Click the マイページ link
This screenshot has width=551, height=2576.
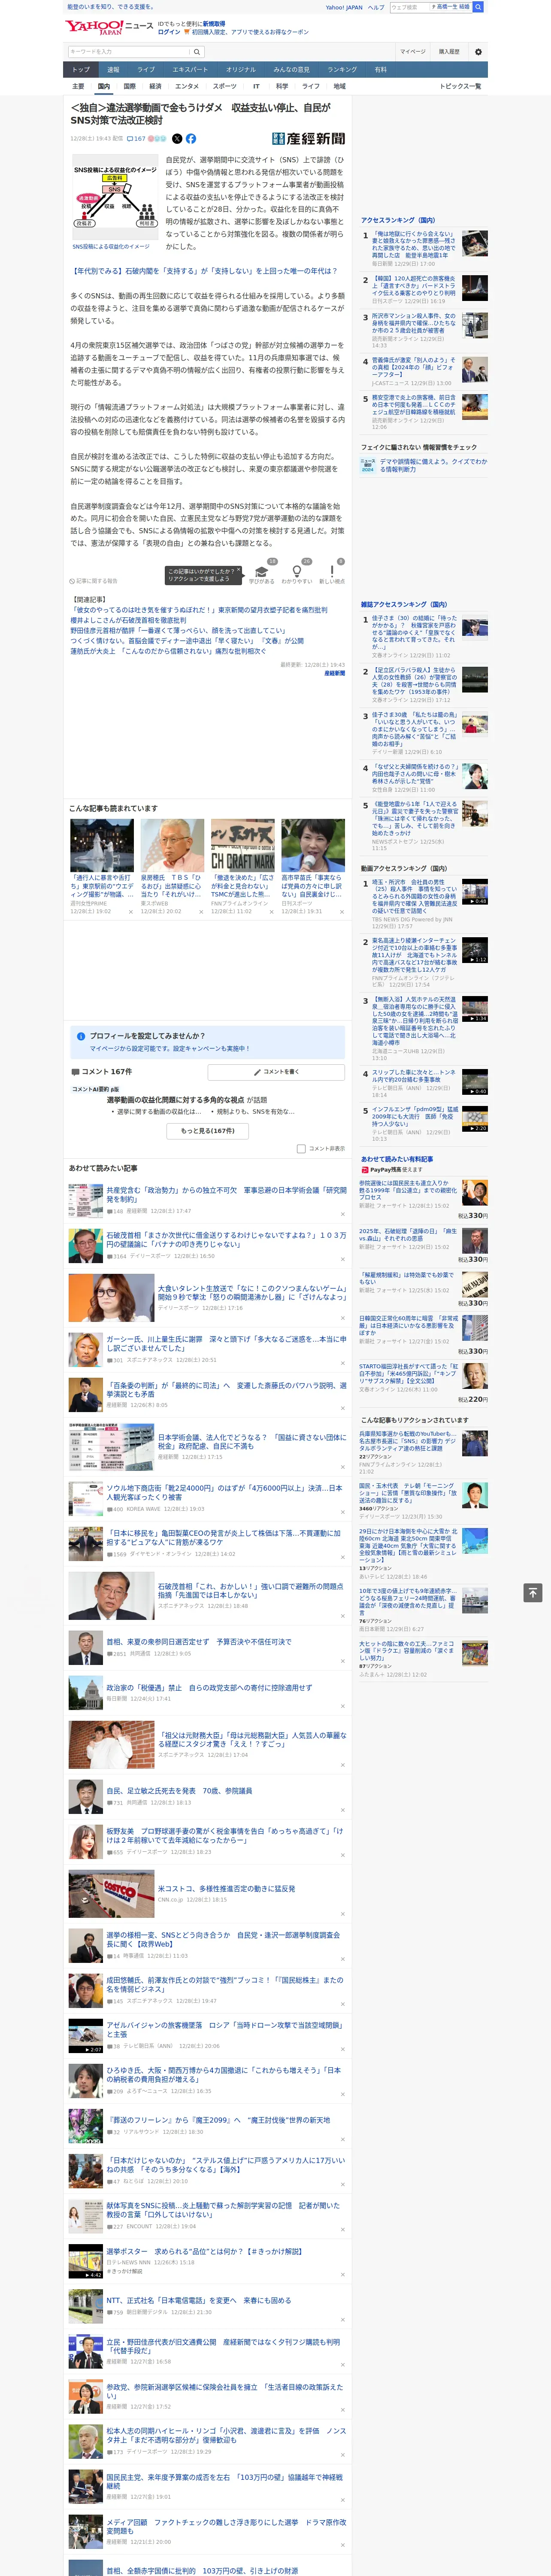click(412, 52)
